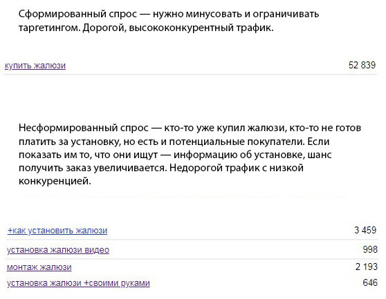The image size is (386, 299).
Task: Click the word "таргетингом"
Action: click(49, 28)
